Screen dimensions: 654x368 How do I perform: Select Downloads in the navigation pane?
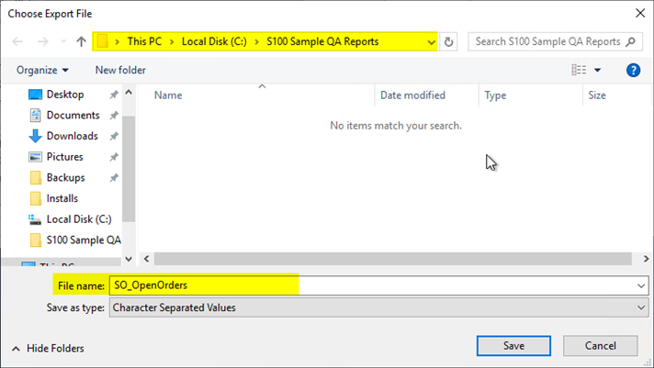[x=72, y=136]
